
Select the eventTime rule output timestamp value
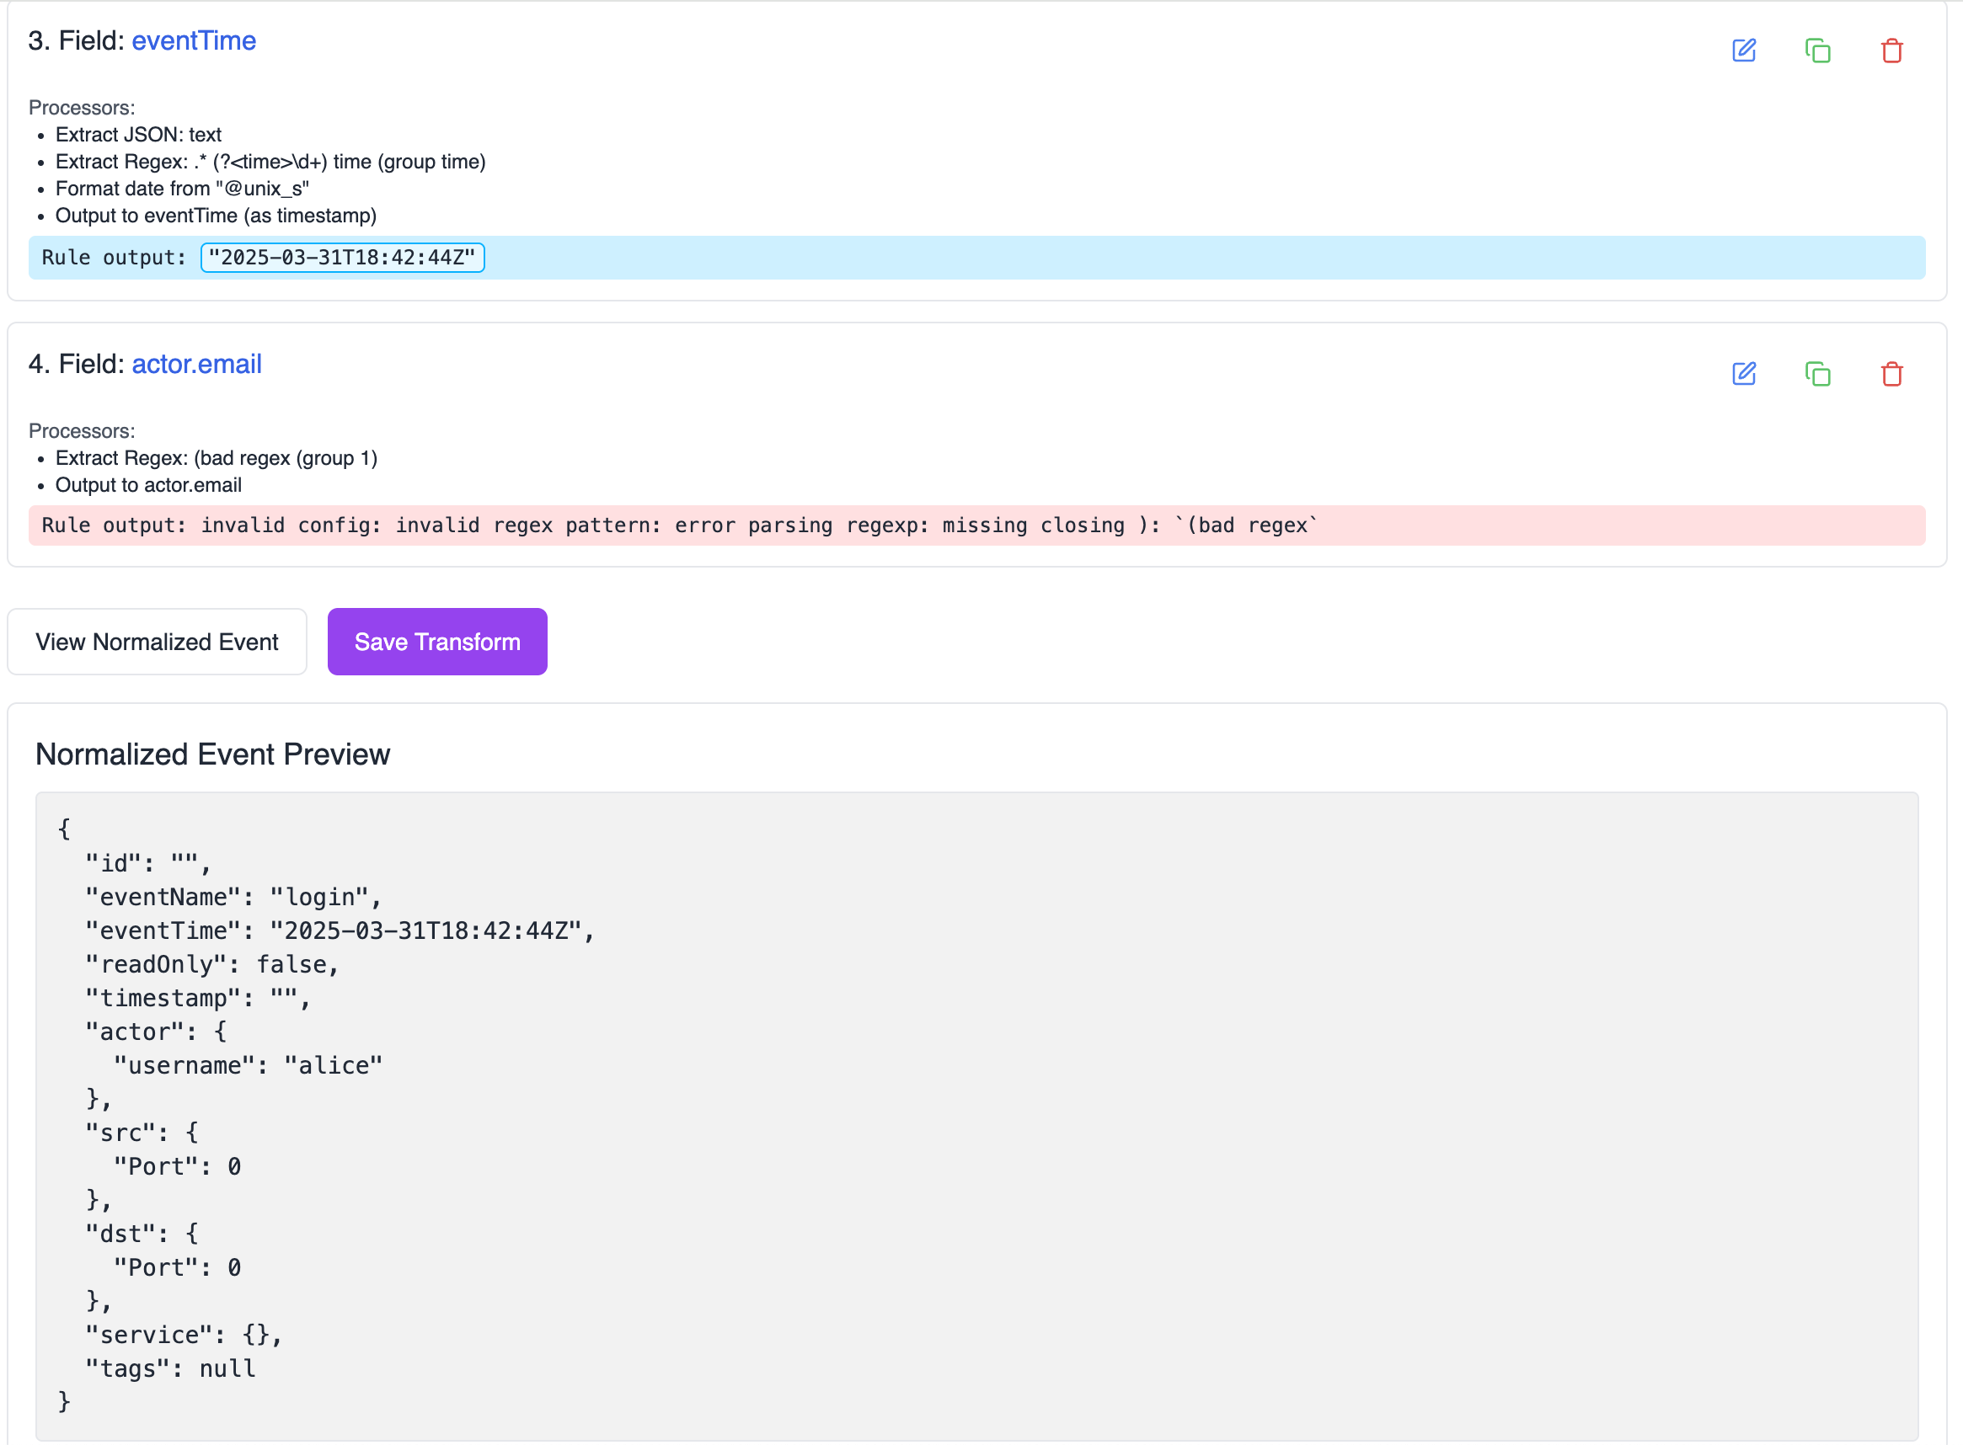[342, 258]
